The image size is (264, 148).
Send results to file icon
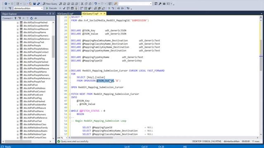point(104,8)
